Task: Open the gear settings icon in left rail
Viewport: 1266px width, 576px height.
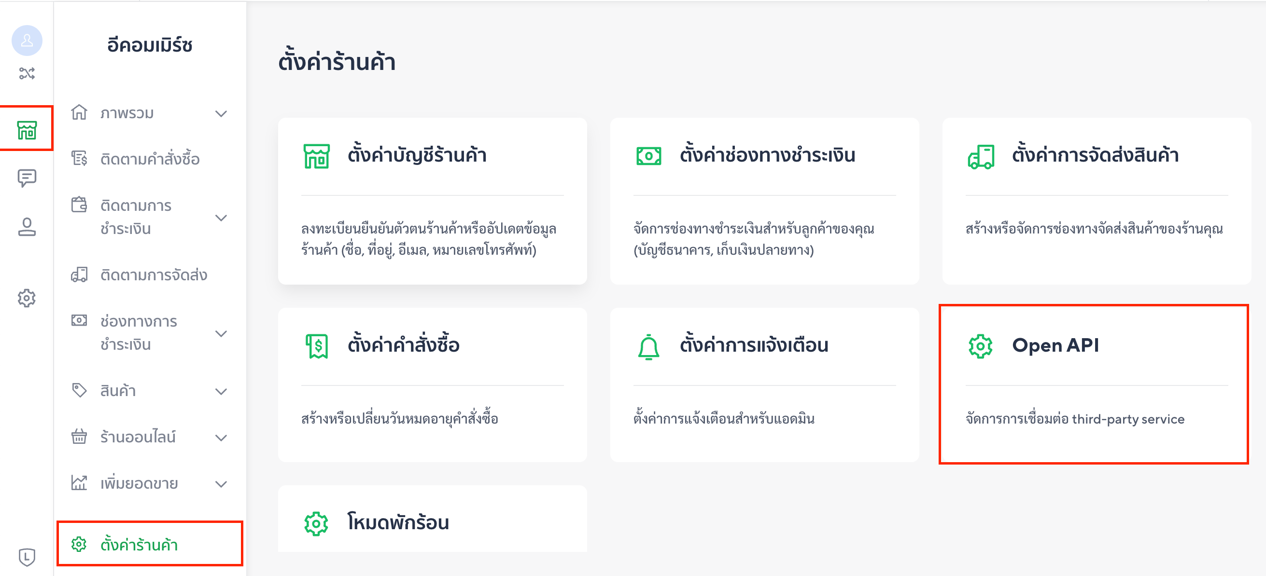Action: 27,298
